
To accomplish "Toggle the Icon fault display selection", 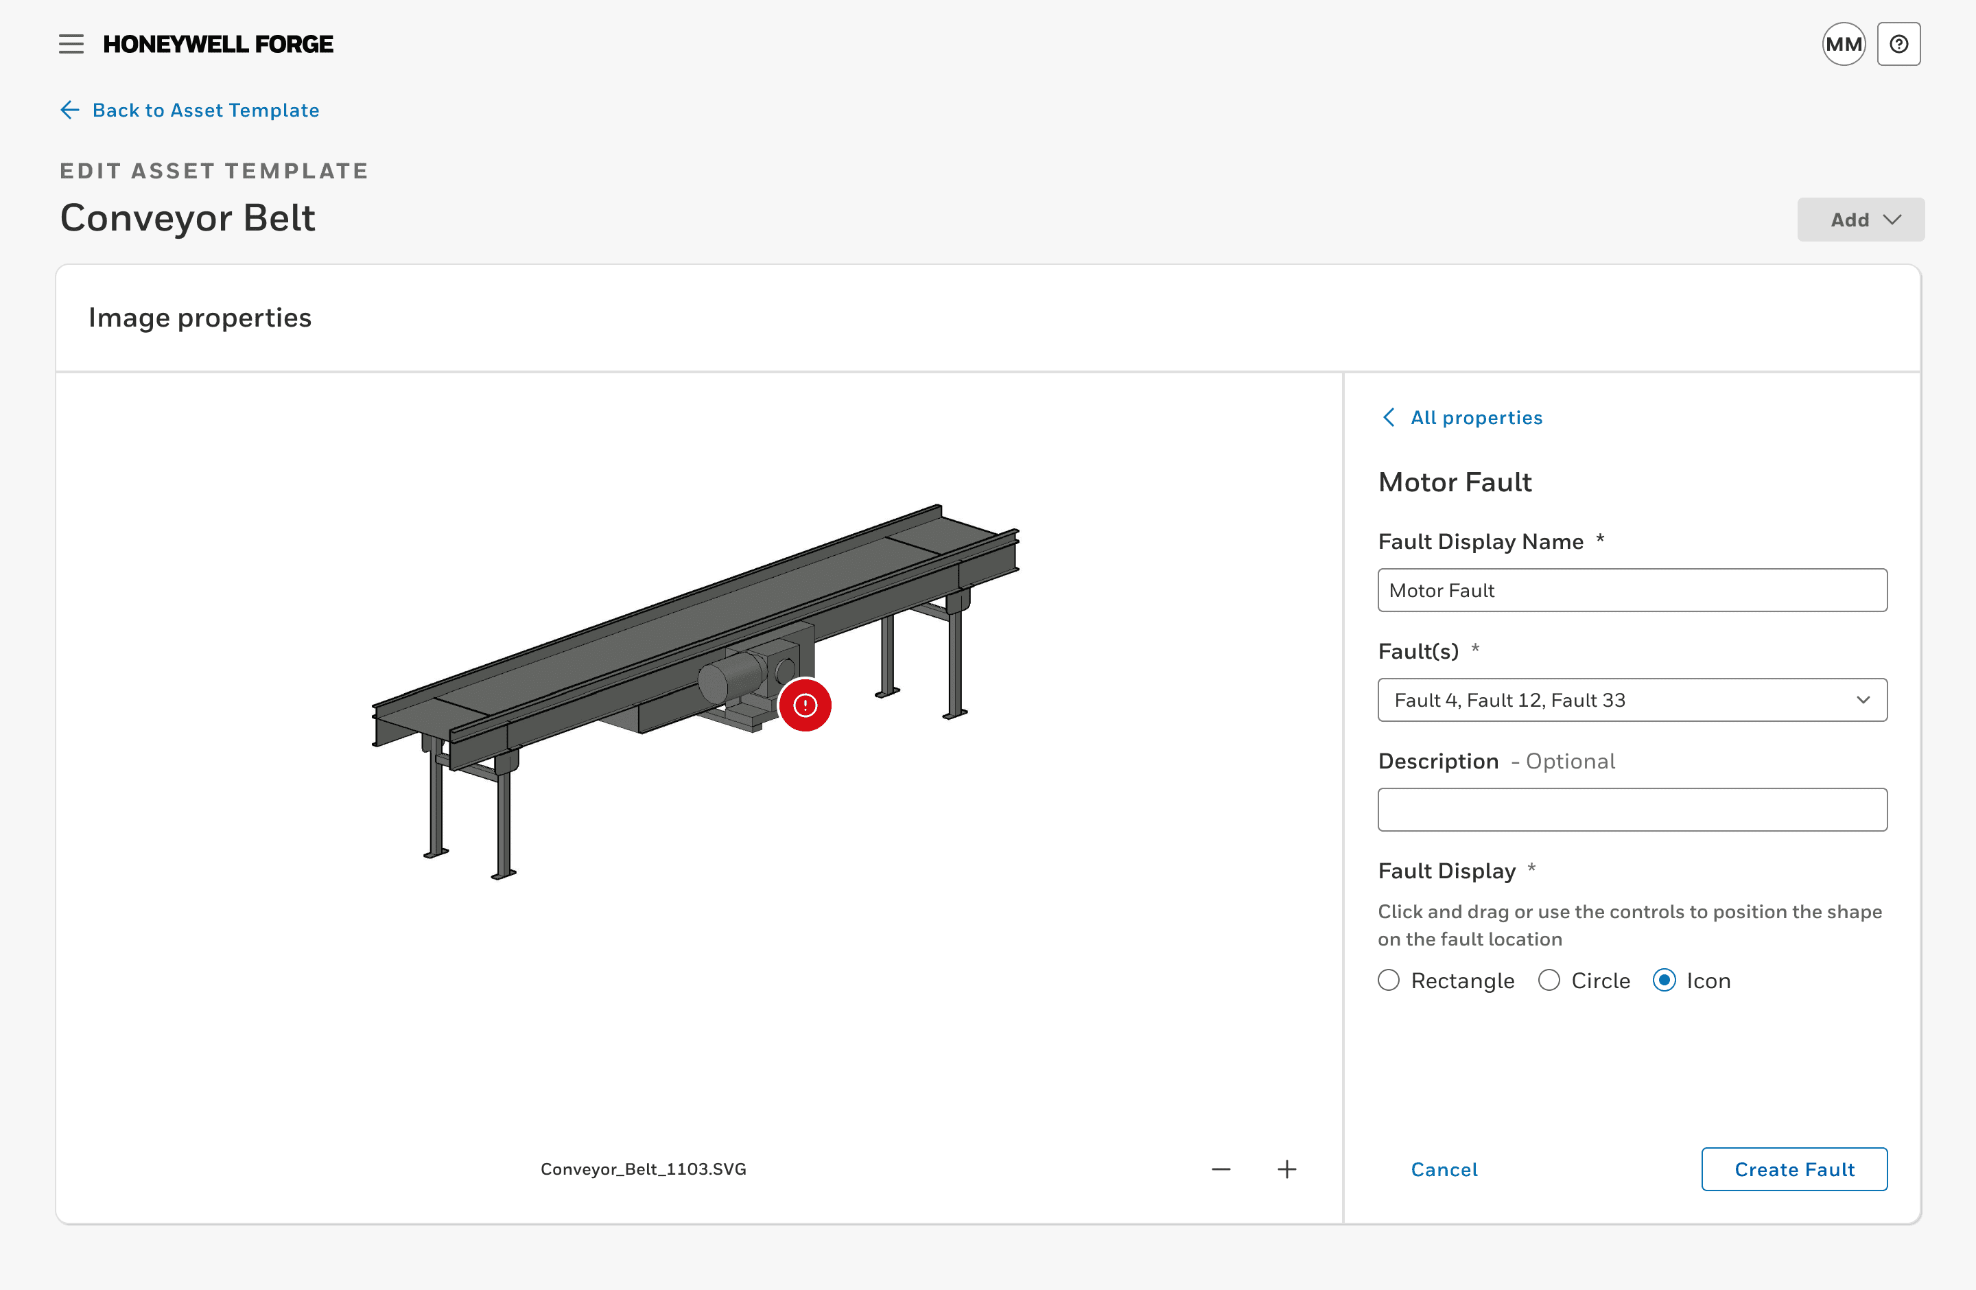I will [x=1662, y=981].
